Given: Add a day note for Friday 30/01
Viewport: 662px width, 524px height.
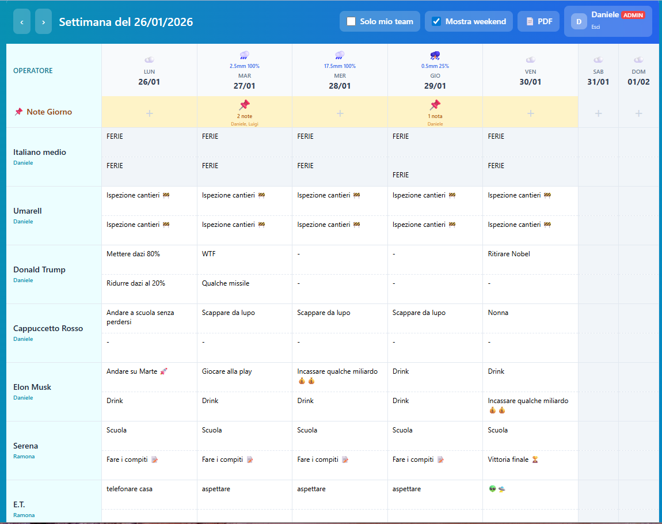Looking at the screenshot, I should pos(530,113).
